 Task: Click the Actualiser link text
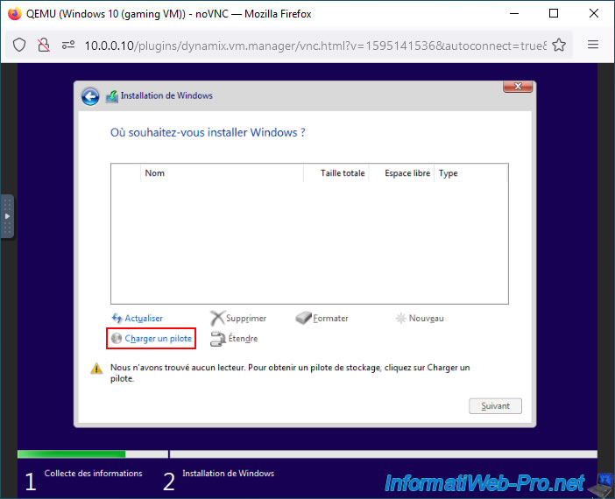point(144,319)
